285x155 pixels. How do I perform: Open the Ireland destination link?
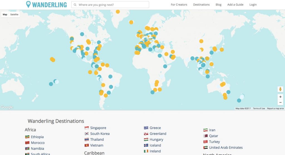[x=155, y=151]
